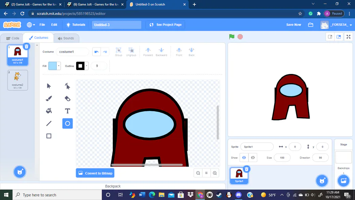The width and height of the screenshot is (355, 200).
Task: Click the green flag to run
Action: [x=232, y=36]
